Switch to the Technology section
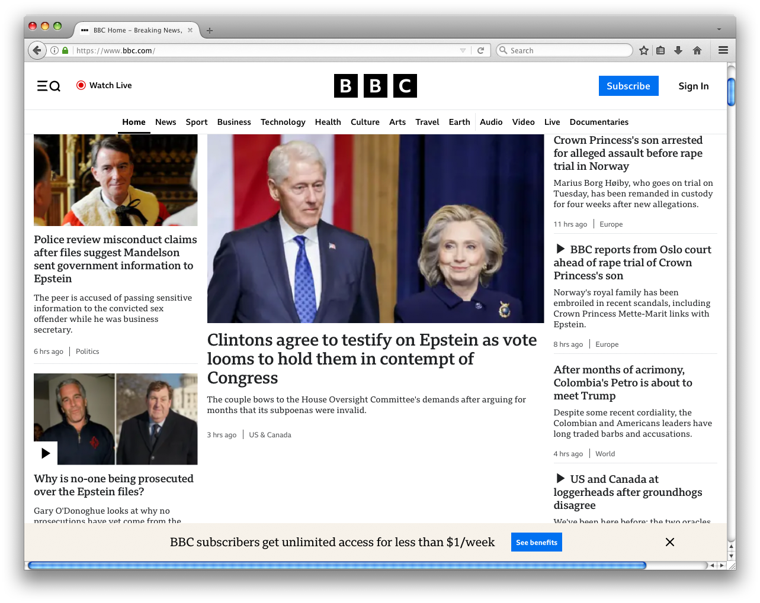The height and width of the screenshot is (603, 760). click(x=283, y=122)
